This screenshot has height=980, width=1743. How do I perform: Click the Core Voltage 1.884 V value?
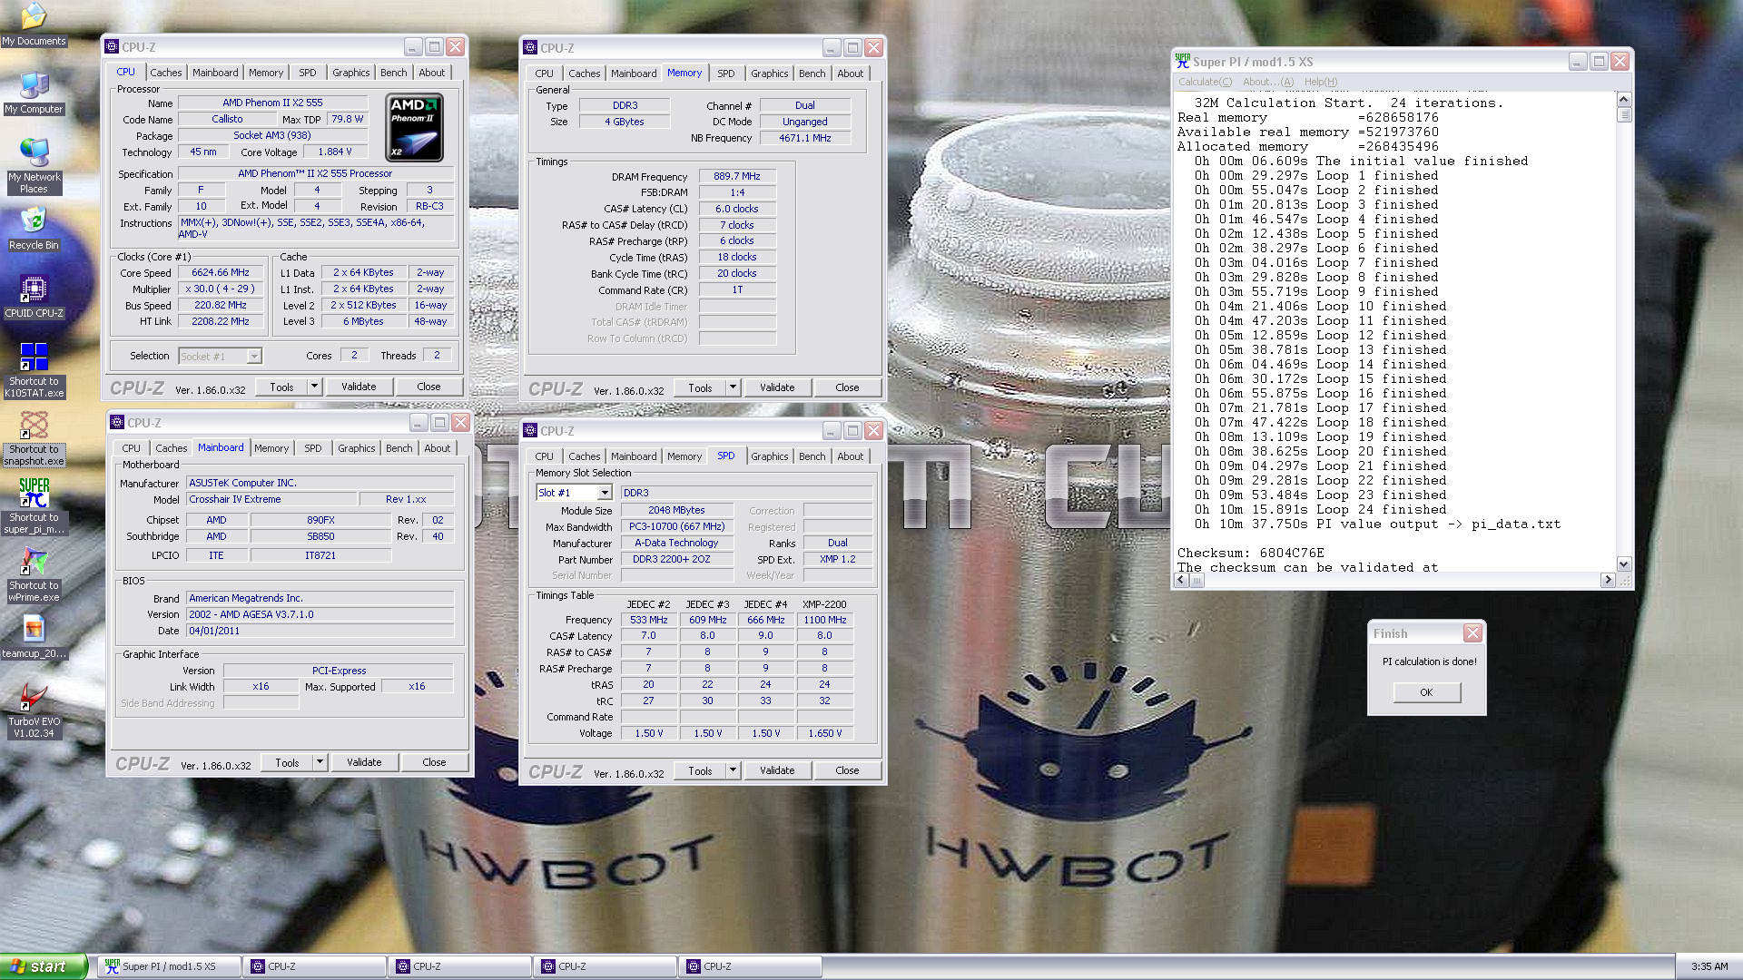(x=335, y=152)
